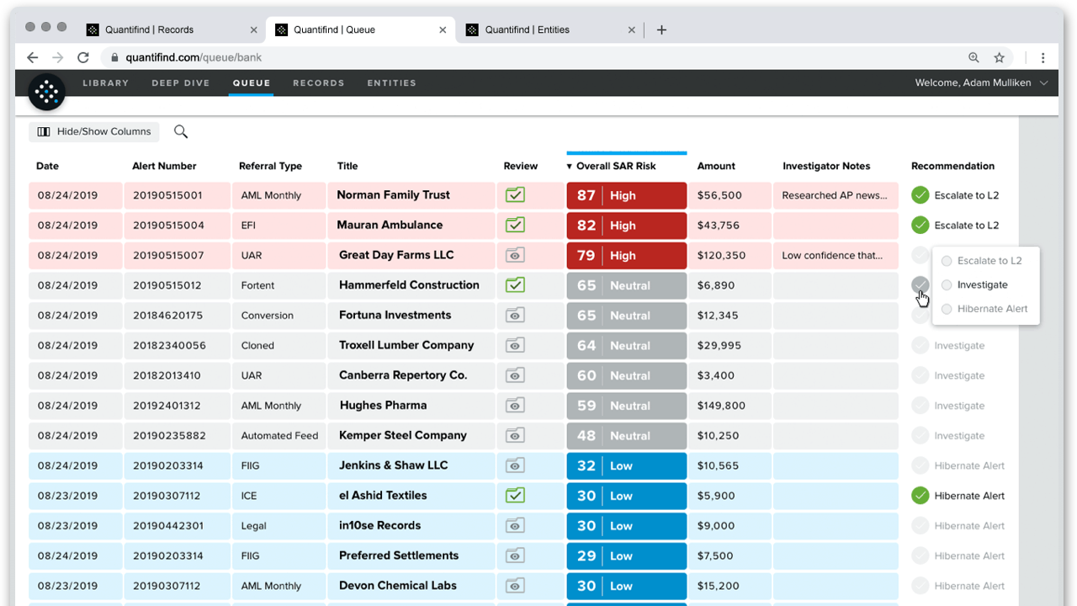Open the Hammerfeld Construction alert title
The width and height of the screenshot is (1077, 606).
coord(409,285)
